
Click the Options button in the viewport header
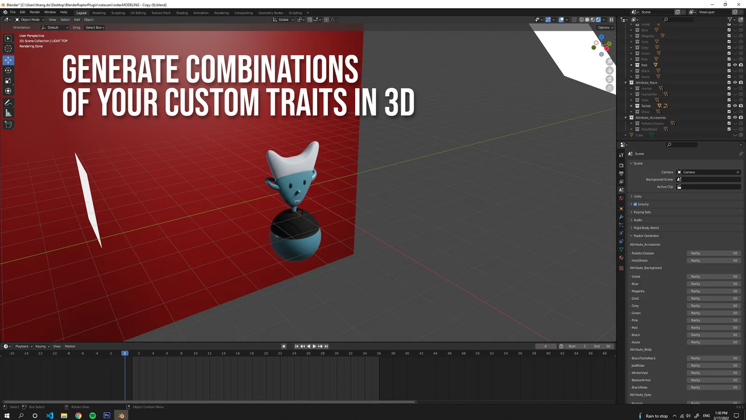coord(605,28)
